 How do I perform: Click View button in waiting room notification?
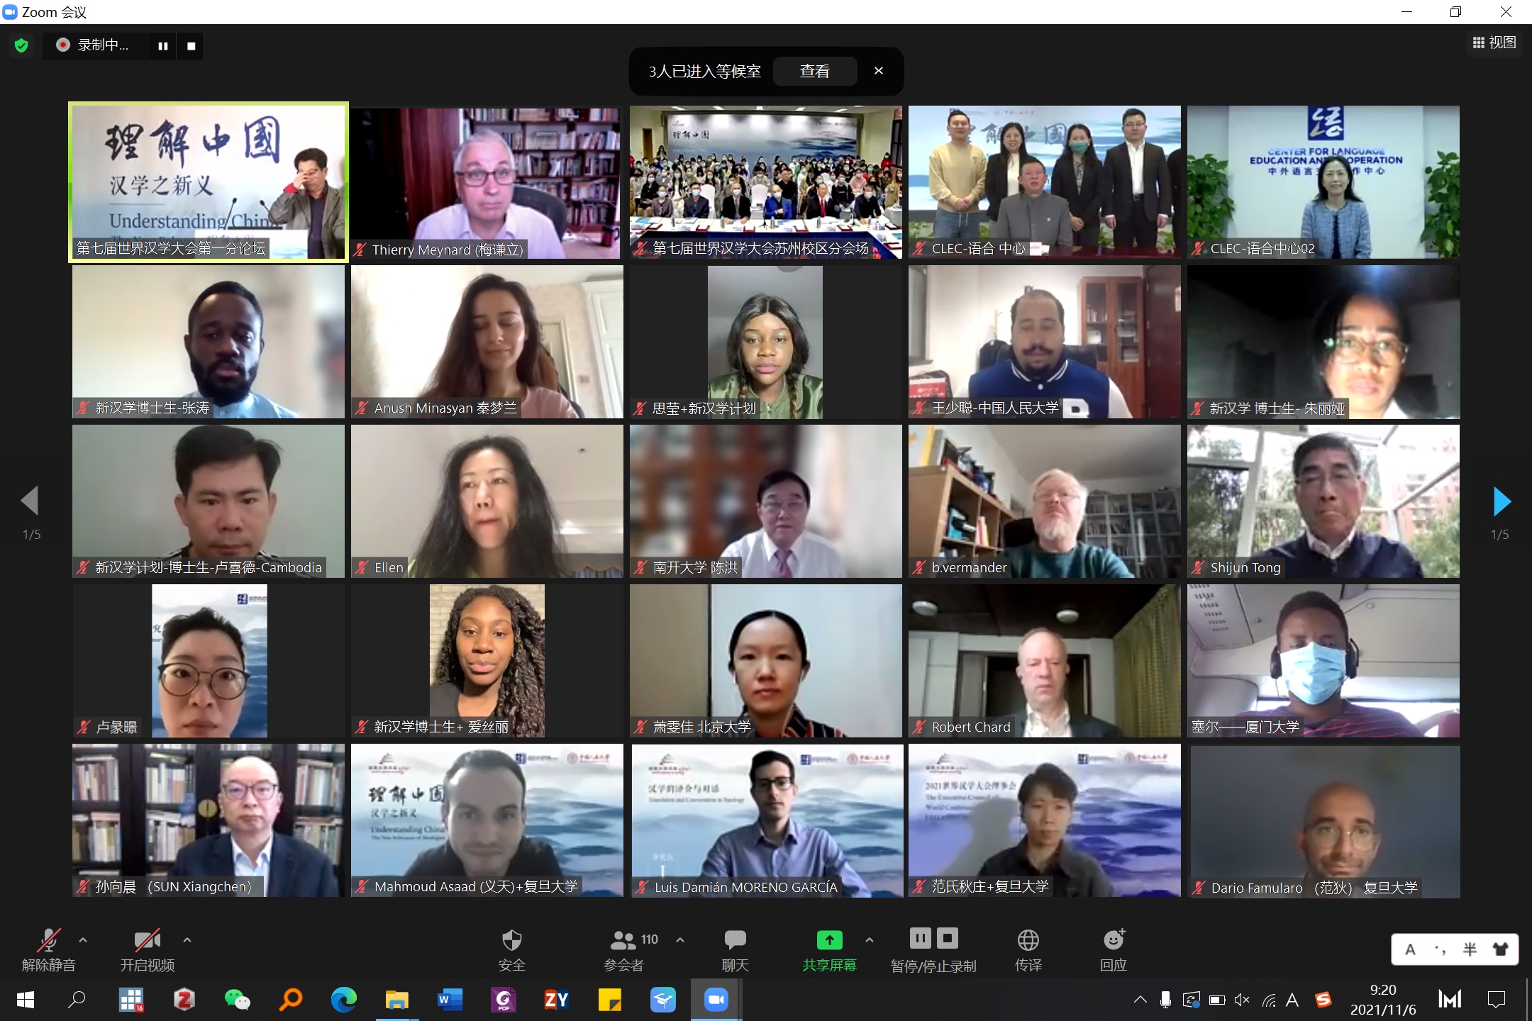[x=814, y=71]
